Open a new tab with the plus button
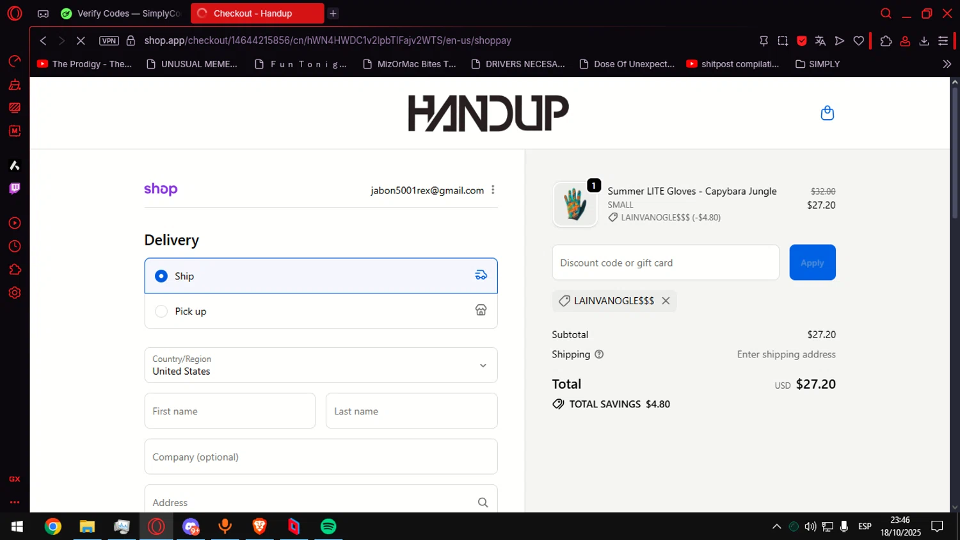This screenshot has height=540, width=960. click(333, 13)
